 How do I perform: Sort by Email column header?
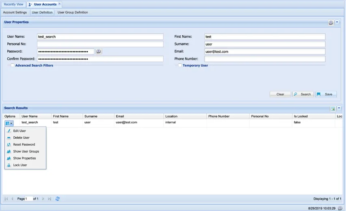point(139,116)
